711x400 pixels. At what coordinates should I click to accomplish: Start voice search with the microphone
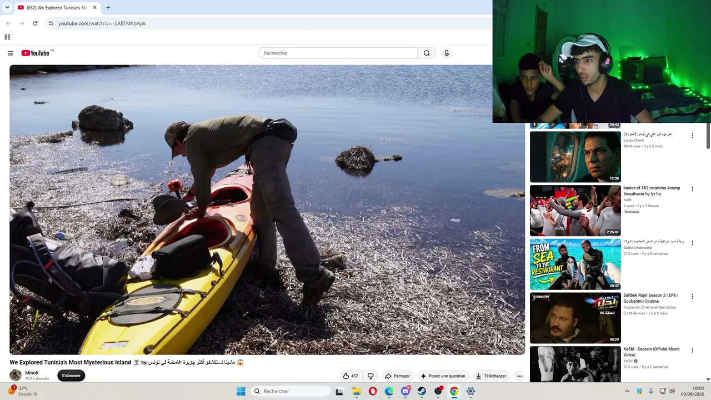point(447,53)
